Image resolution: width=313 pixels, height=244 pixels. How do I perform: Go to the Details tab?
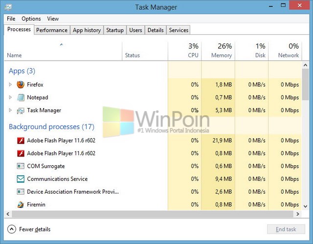coord(156,30)
